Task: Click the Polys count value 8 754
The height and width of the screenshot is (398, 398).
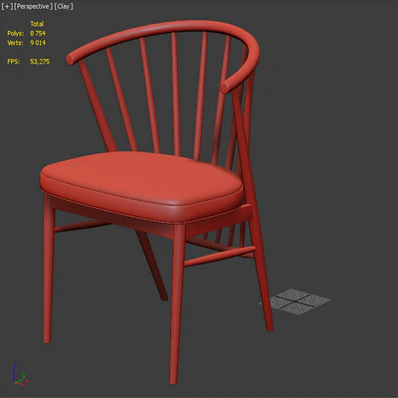Action: tap(38, 33)
